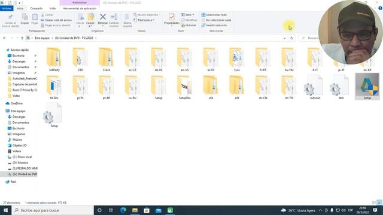This screenshot has width=383, height=215.
Task: Select OneDrive in navigation pane
Action: click(x=16, y=103)
